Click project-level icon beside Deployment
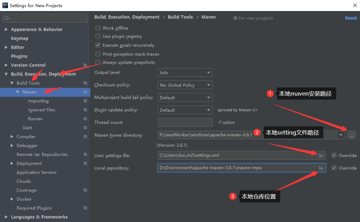Image resolution: width=360 pixels, height=222 pixels. coord(85,163)
